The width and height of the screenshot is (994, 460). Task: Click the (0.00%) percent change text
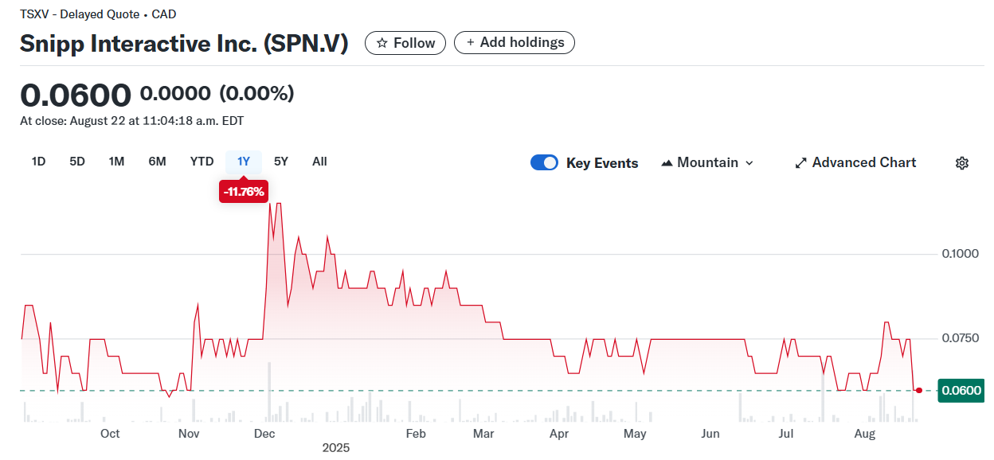pos(256,94)
